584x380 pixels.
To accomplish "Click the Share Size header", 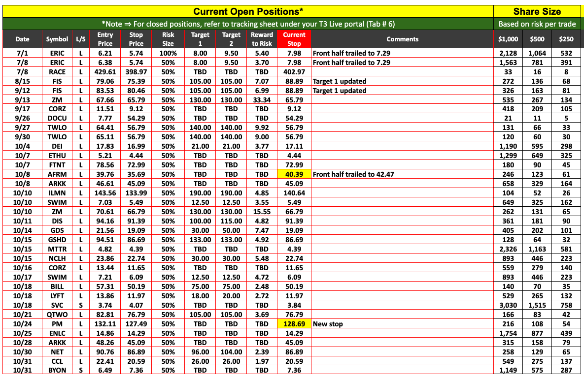I will 537,11.
